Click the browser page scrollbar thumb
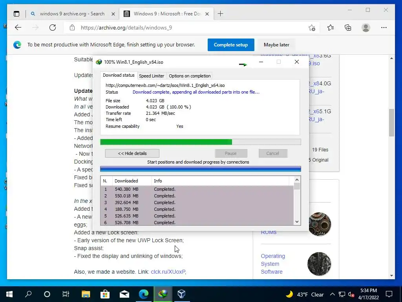The width and height of the screenshot is (402, 302). coord(391,123)
